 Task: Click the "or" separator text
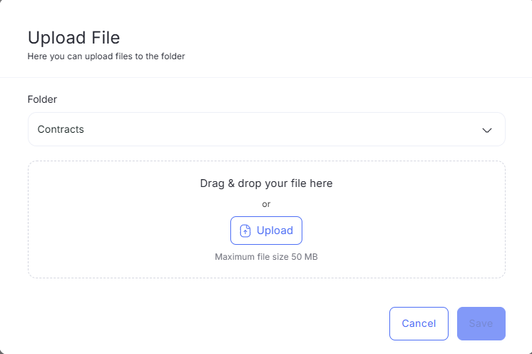coord(266,204)
